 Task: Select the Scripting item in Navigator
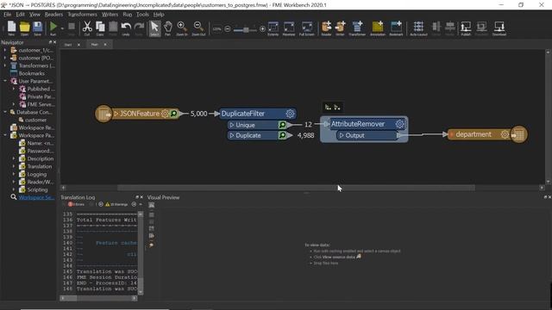click(37, 189)
